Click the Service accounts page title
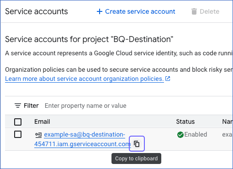Screen dimensions: 233x169 click(x=37, y=11)
